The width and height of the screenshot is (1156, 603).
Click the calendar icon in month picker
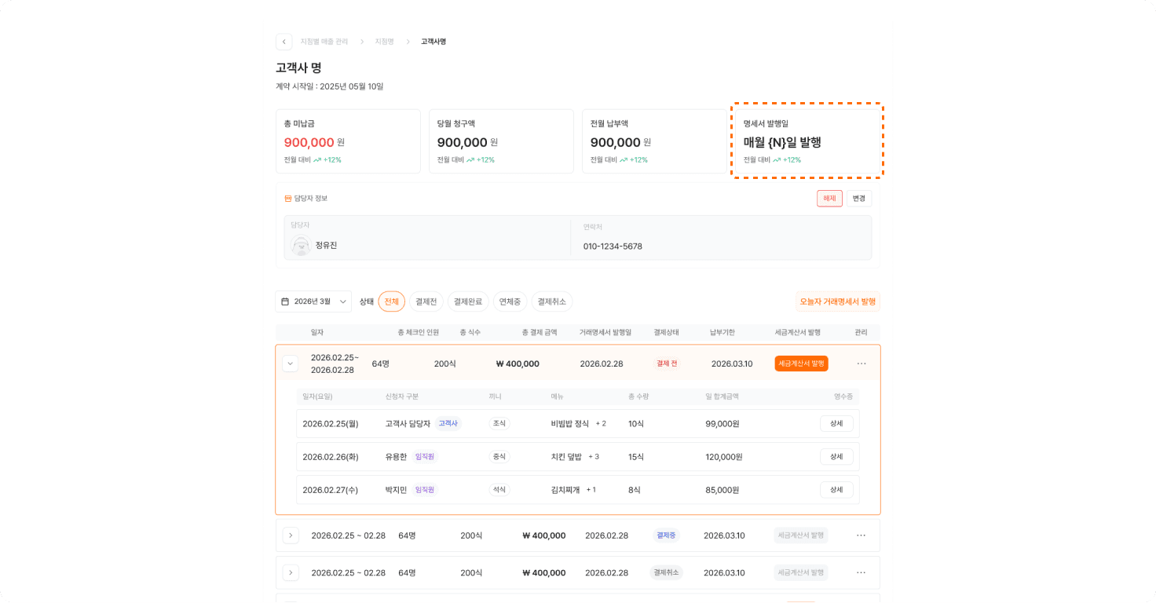[285, 301]
